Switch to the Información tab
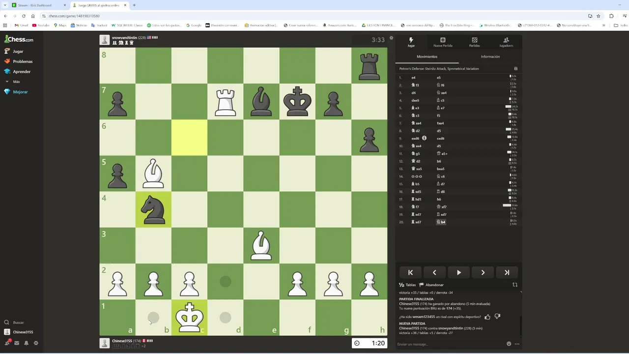Viewport: 629px width, 354px height. click(x=490, y=57)
